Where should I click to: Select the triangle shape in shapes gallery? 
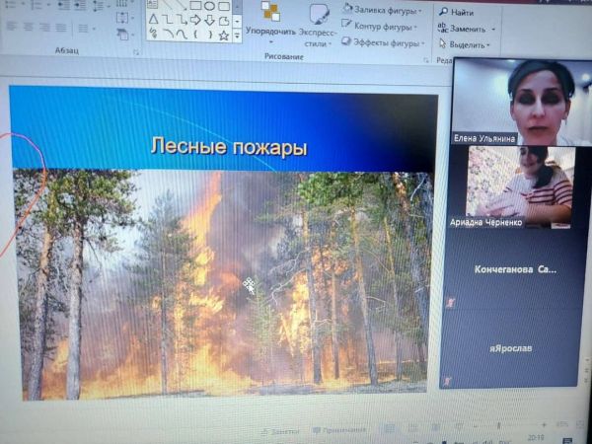coord(154,19)
